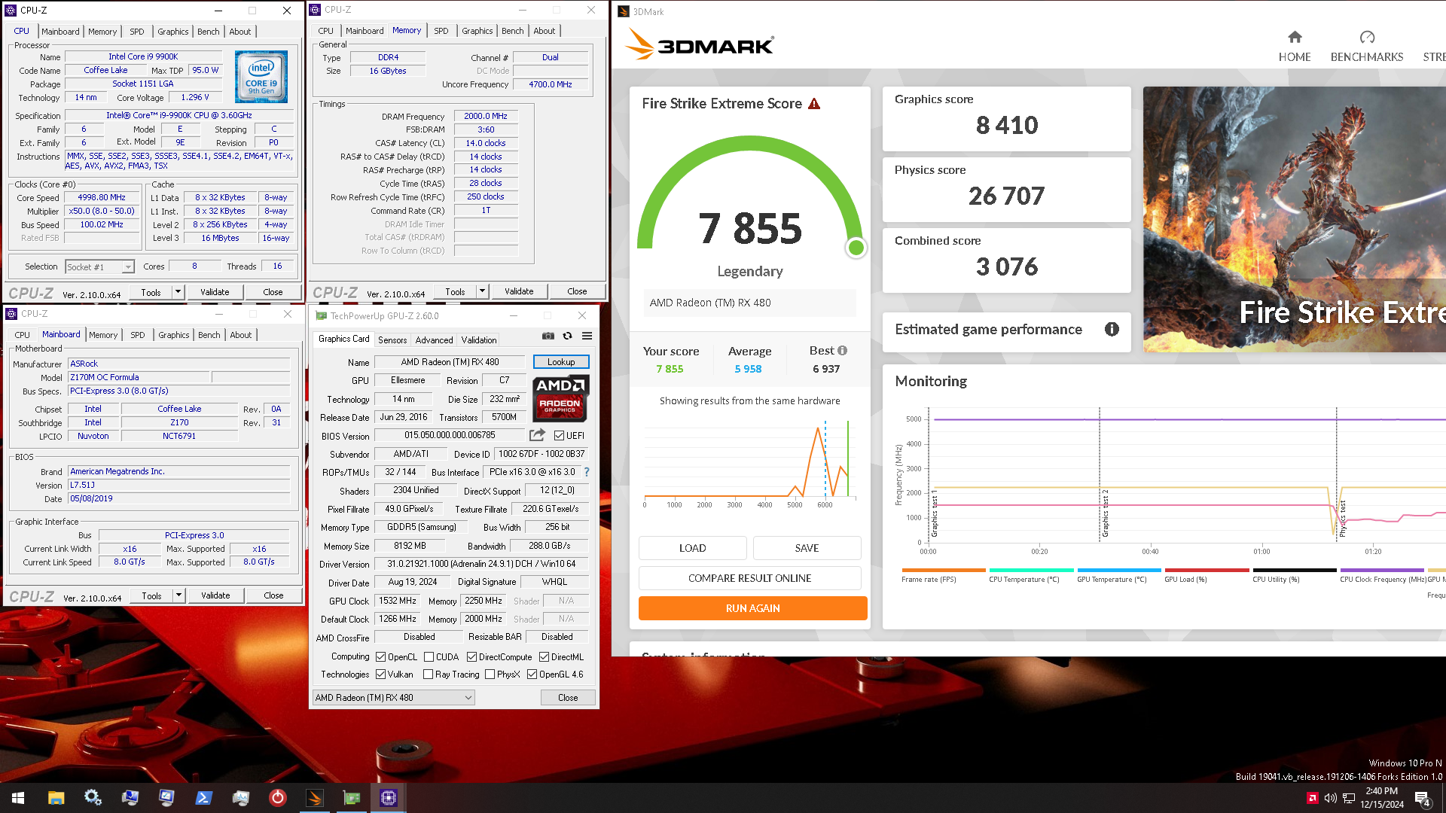The height and width of the screenshot is (813, 1446).
Task: Click COMPARE RESULT ONLINE
Action: (x=749, y=578)
